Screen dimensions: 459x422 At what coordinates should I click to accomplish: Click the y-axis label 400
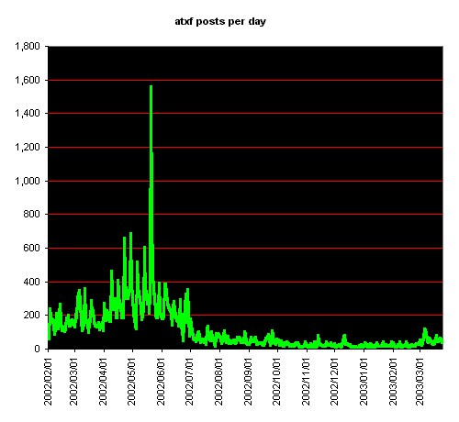[31, 282]
